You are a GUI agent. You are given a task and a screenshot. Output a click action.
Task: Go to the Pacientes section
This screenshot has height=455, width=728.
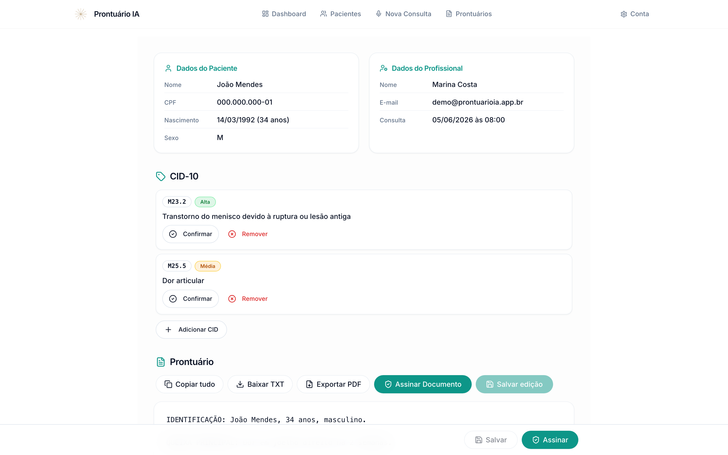340,14
